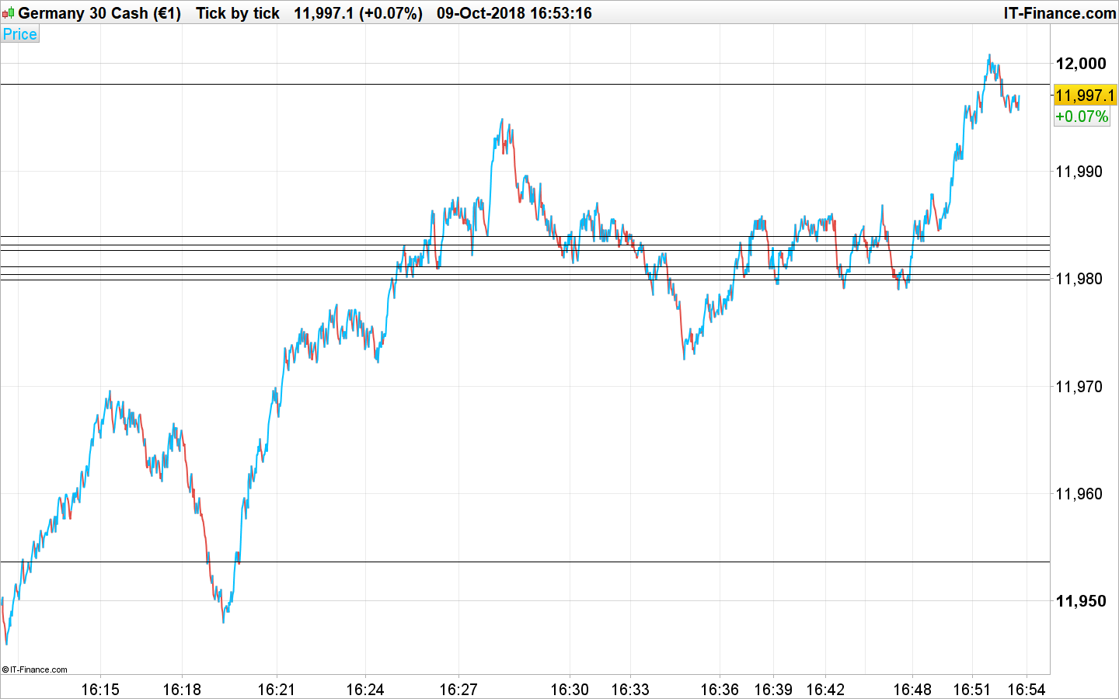The height and width of the screenshot is (699, 1119).
Task: Click the 11,950 price axis label
Action: [1080, 601]
